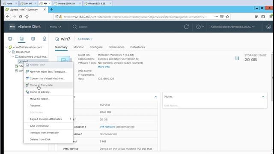The width and height of the screenshot is (274, 154).
Task: Choose Rename in the context menu
Action: 48,106
